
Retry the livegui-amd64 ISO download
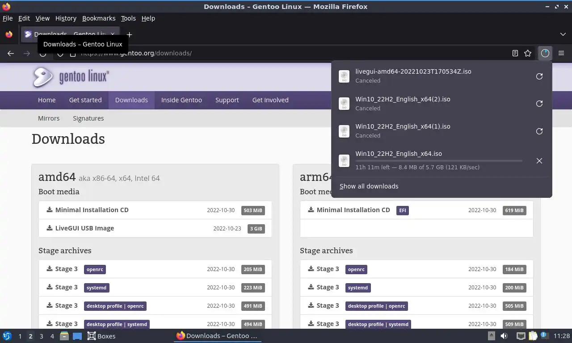(x=539, y=76)
